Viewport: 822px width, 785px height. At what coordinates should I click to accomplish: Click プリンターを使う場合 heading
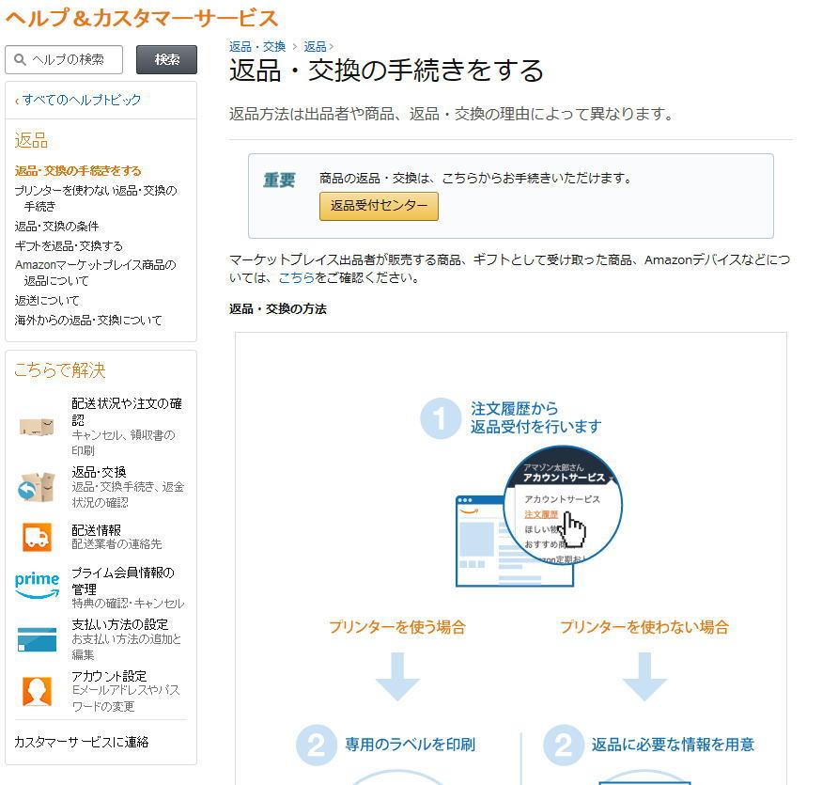point(397,627)
